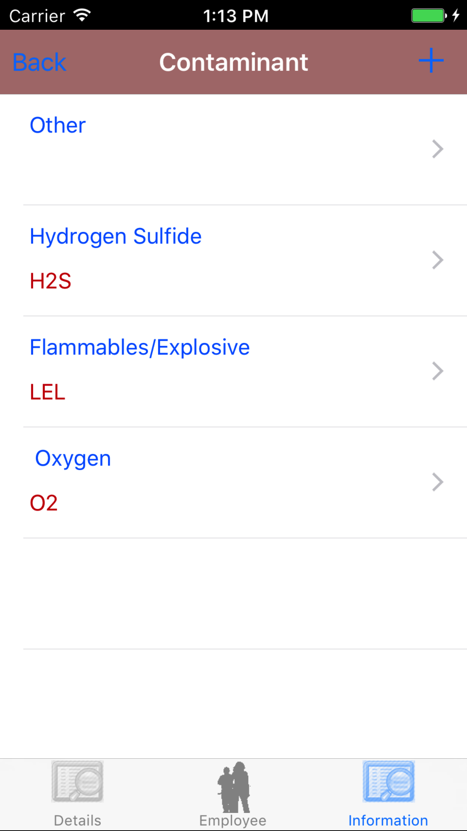The image size is (467, 831).
Task: Tap the plus icon to add contaminant
Action: (x=431, y=61)
